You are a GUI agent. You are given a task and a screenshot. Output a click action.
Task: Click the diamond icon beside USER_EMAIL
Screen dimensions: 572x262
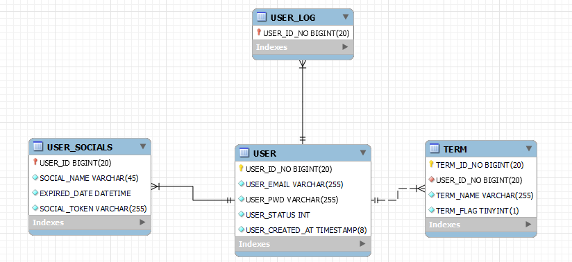pos(241,184)
